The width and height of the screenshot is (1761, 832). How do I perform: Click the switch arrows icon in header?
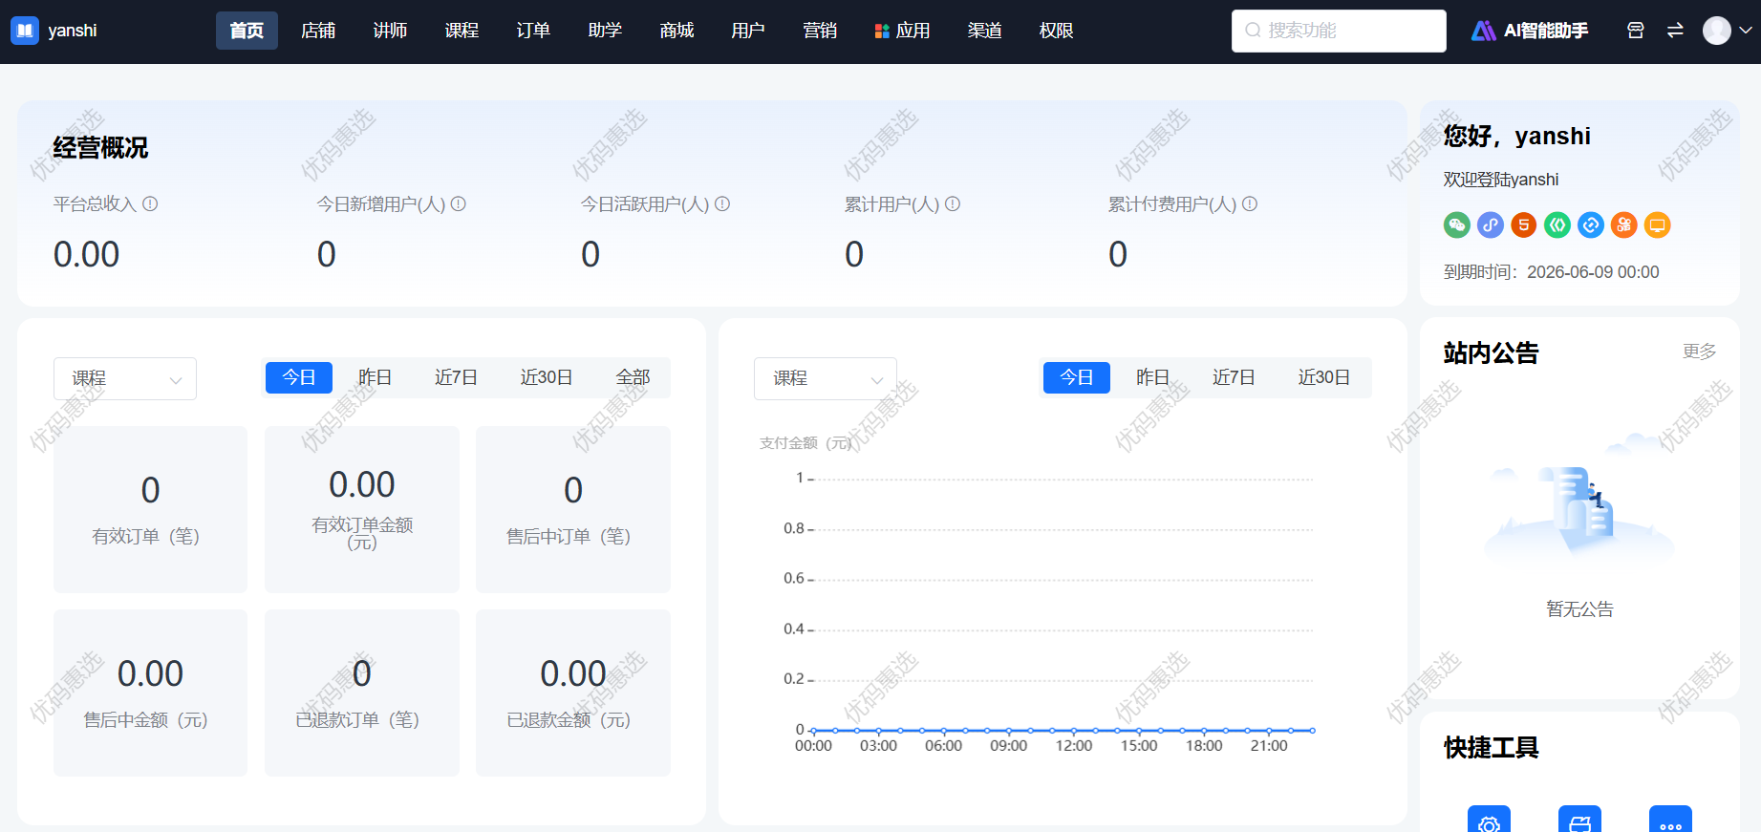tap(1675, 31)
